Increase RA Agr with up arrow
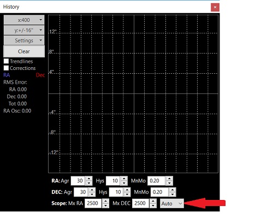This screenshot has width=273, height=218. (89, 179)
